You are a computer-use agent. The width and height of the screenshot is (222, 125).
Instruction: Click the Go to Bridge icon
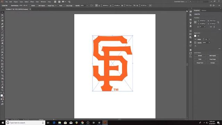pos(55,2)
